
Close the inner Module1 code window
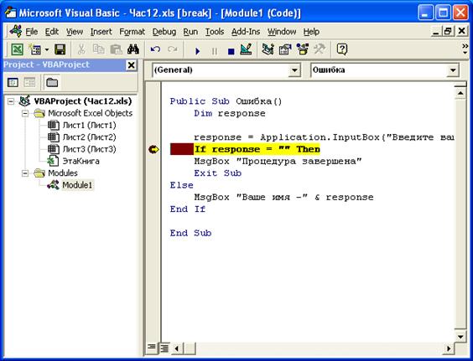(462, 31)
